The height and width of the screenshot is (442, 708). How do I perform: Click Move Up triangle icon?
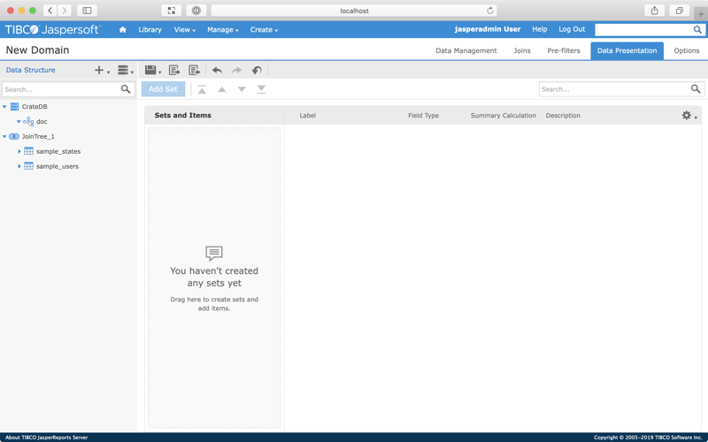pos(222,89)
